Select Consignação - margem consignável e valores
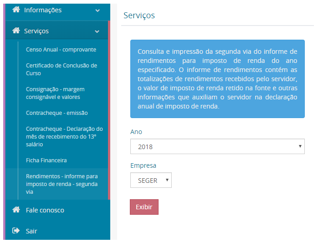Screen dimensions: 318x243 point(55,93)
